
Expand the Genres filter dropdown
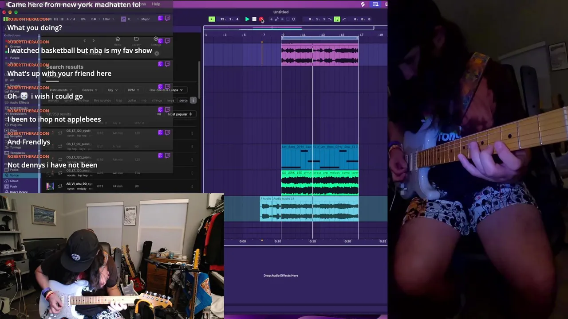coord(89,90)
